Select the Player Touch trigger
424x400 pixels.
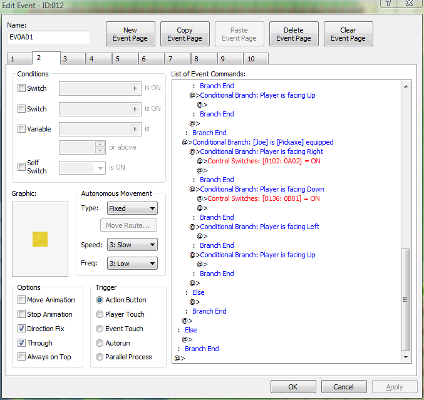100,314
